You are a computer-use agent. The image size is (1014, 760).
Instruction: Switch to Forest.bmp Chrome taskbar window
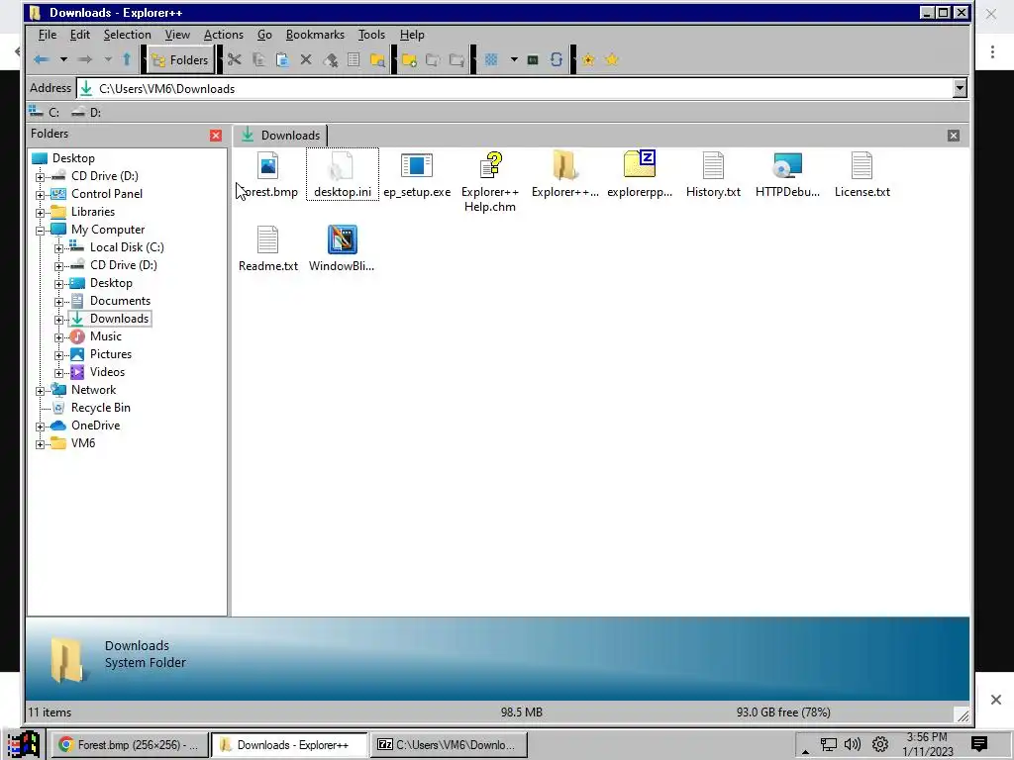coord(129,744)
